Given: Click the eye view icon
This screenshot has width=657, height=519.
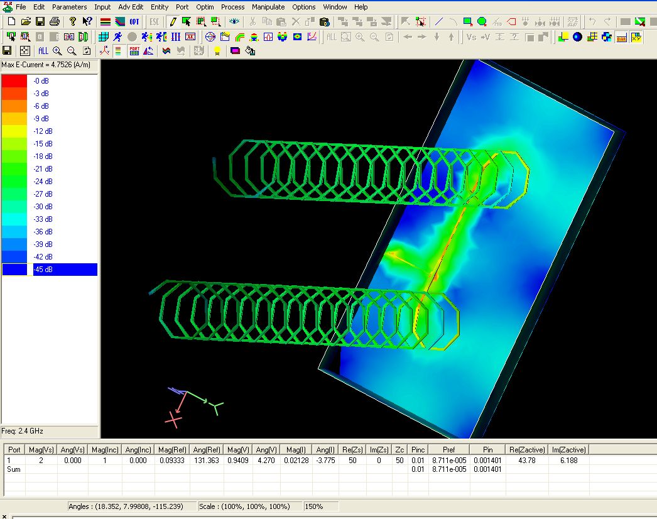Looking at the screenshot, I should [234, 21].
